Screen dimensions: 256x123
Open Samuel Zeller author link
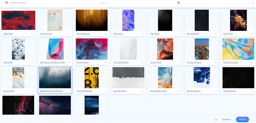[x=120, y=91]
